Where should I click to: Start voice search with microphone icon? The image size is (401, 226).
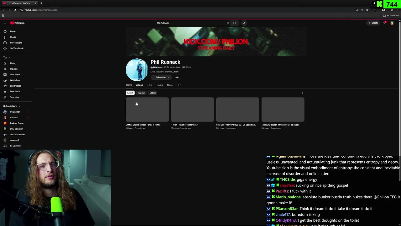pyautogui.click(x=244, y=23)
